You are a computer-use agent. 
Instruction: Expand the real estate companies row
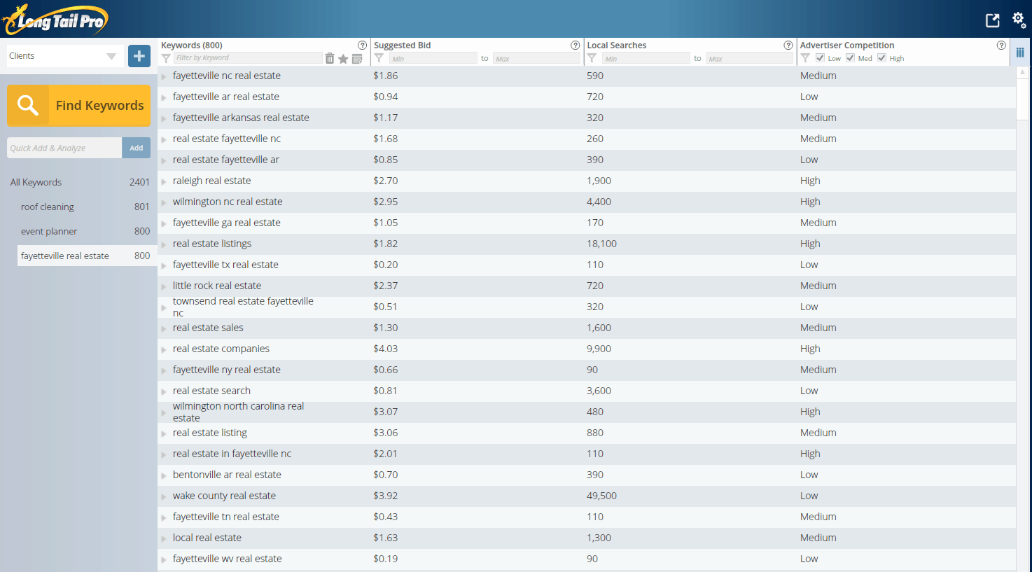[x=164, y=349]
